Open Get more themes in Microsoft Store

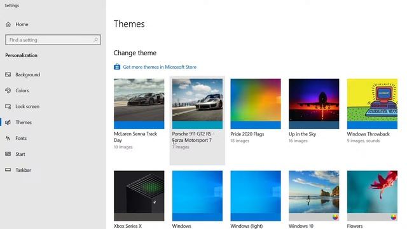click(x=160, y=67)
